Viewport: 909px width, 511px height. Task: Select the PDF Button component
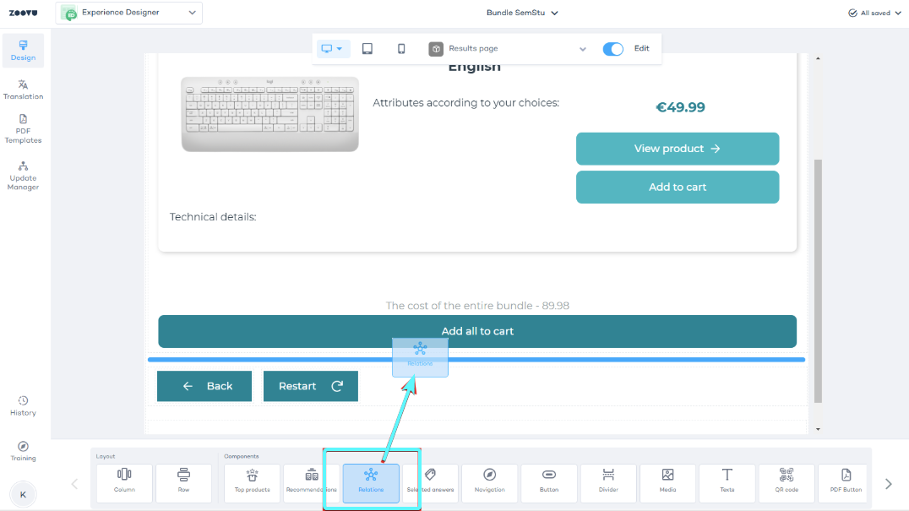pyautogui.click(x=846, y=482)
